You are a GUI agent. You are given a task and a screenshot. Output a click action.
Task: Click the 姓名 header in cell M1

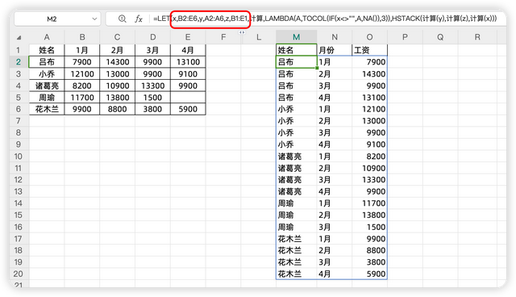pyautogui.click(x=296, y=50)
